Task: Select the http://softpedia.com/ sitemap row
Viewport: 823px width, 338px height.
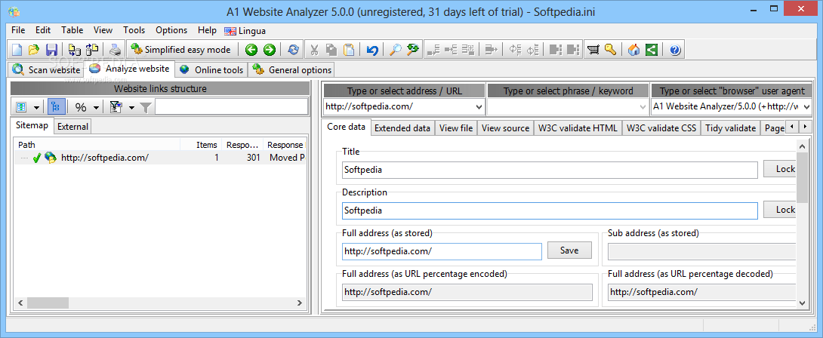Action: click(159, 158)
